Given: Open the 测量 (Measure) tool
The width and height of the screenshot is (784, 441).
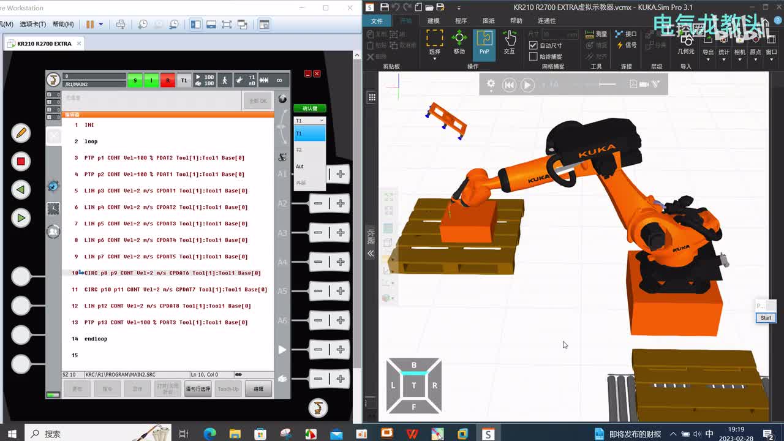Looking at the screenshot, I should [x=595, y=34].
